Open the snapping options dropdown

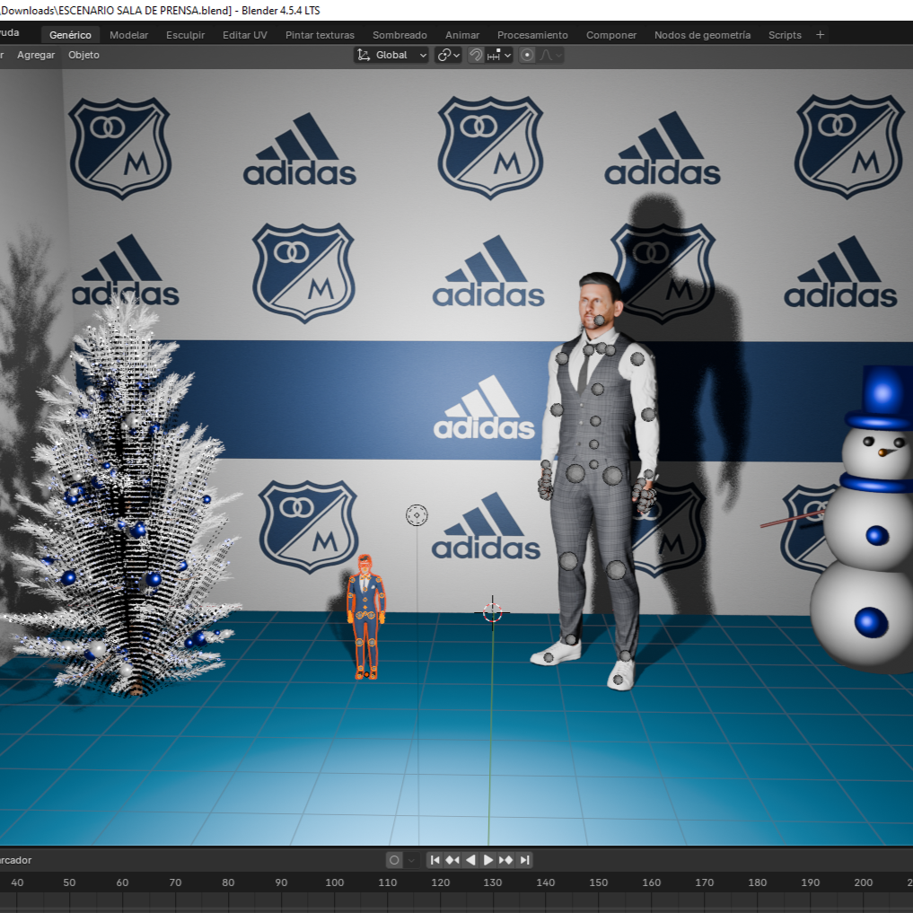[x=499, y=55]
